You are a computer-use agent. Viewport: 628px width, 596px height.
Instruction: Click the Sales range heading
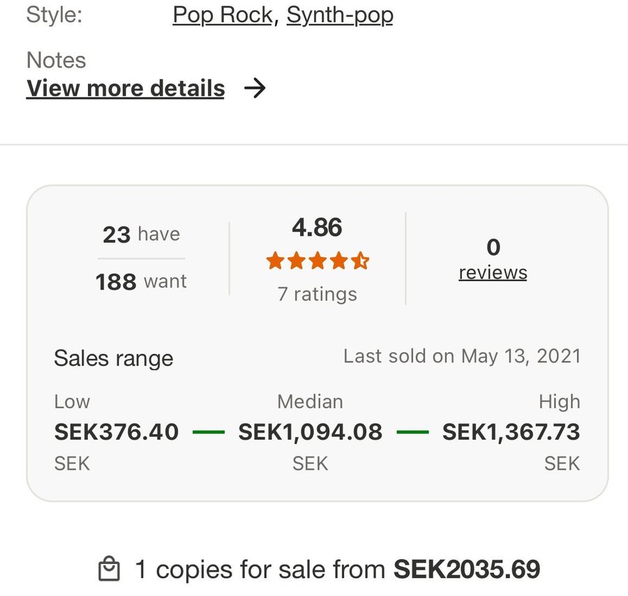(113, 359)
